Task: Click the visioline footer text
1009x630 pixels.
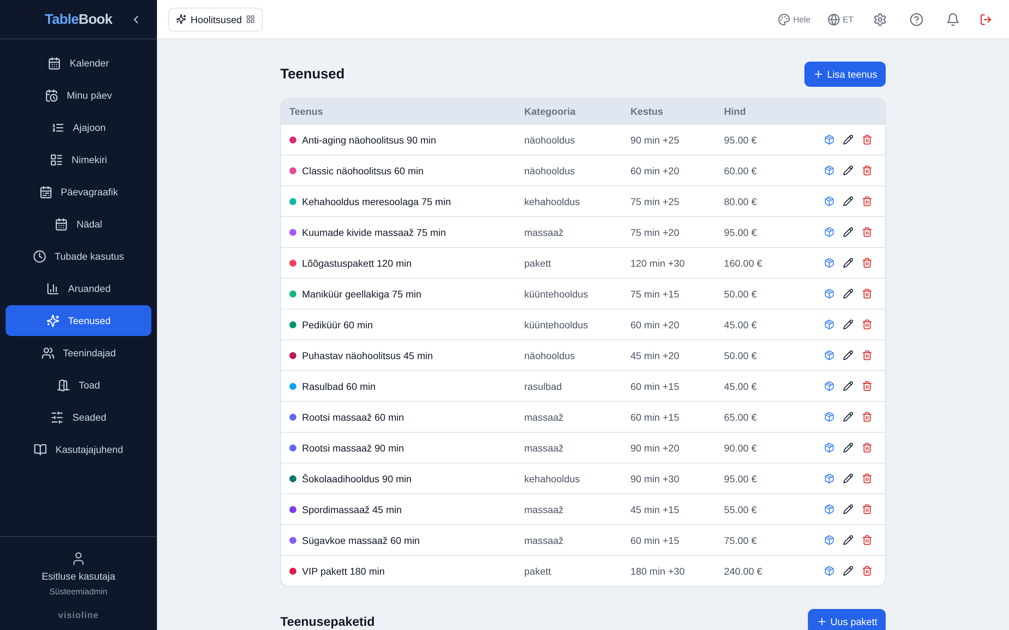Action: point(78,615)
